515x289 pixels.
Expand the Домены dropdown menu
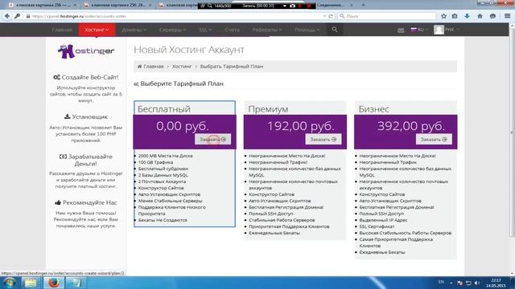coord(134,30)
